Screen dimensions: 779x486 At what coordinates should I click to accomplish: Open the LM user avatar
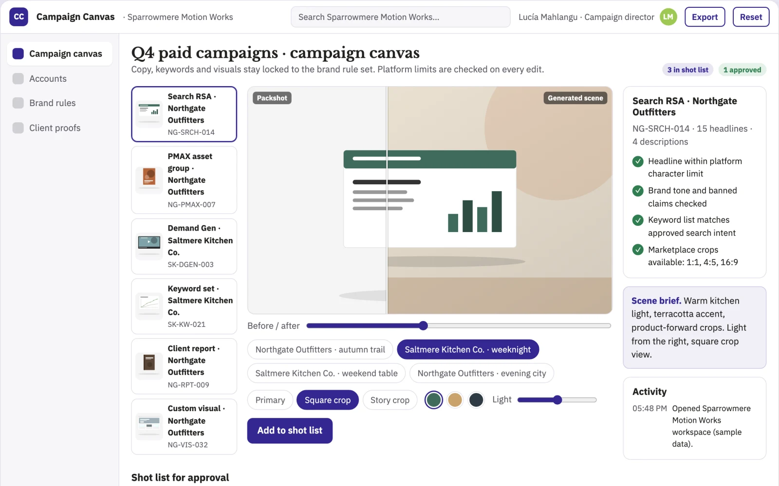click(x=668, y=17)
